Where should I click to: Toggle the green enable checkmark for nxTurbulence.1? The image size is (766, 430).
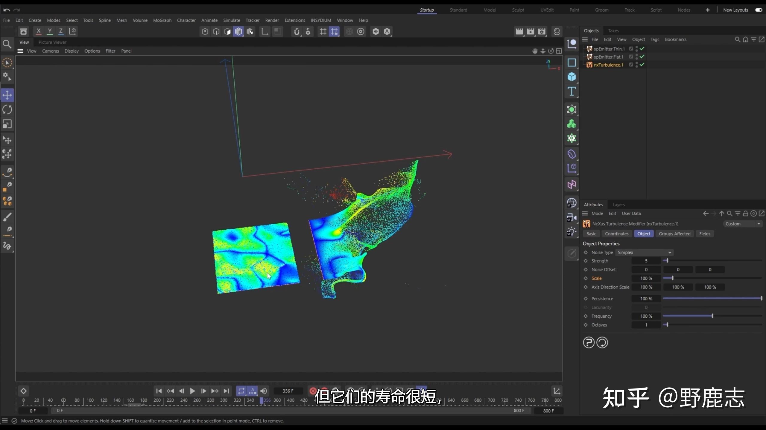pos(642,64)
